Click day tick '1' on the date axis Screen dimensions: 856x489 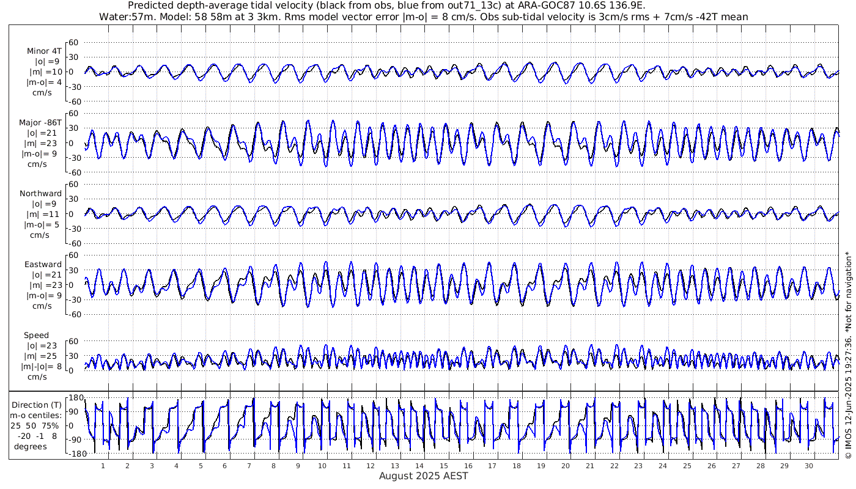103,466
